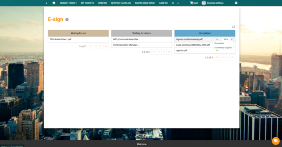Open the chat bubble widget

(x=275, y=141)
